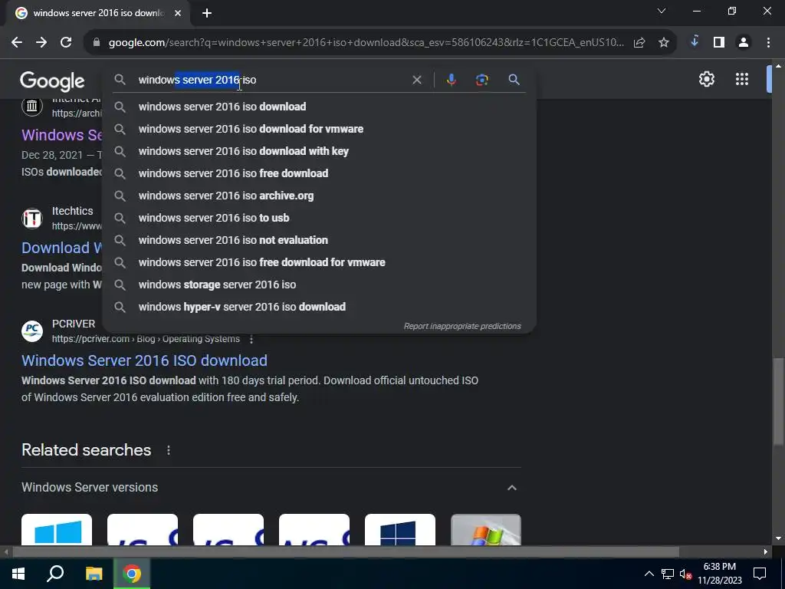
Task: Open the Windows notification center
Action: (760, 574)
